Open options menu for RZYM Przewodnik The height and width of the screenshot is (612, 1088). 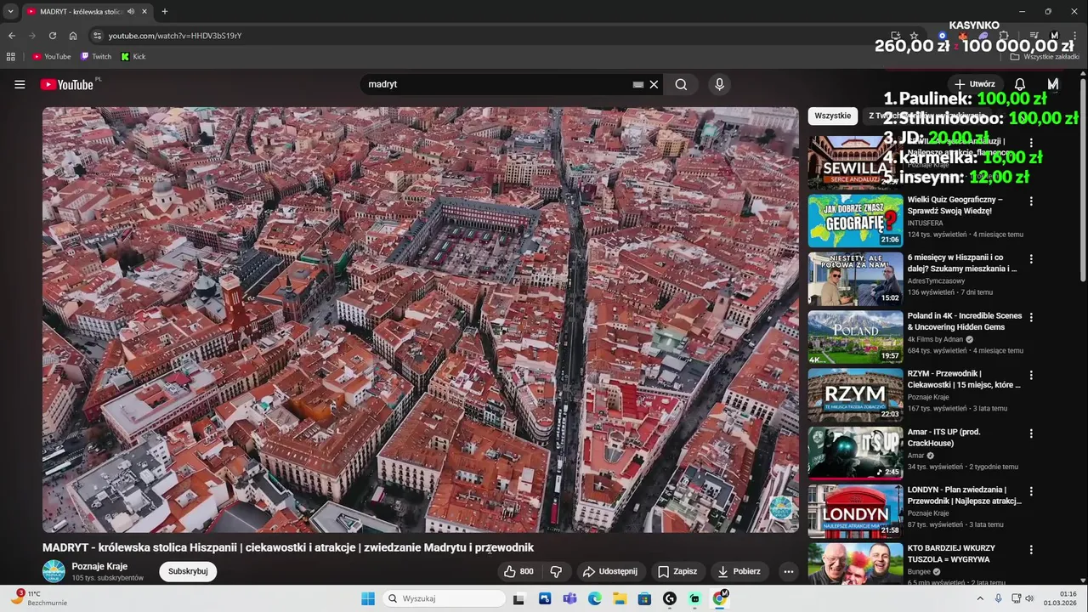tap(1031, 375)
